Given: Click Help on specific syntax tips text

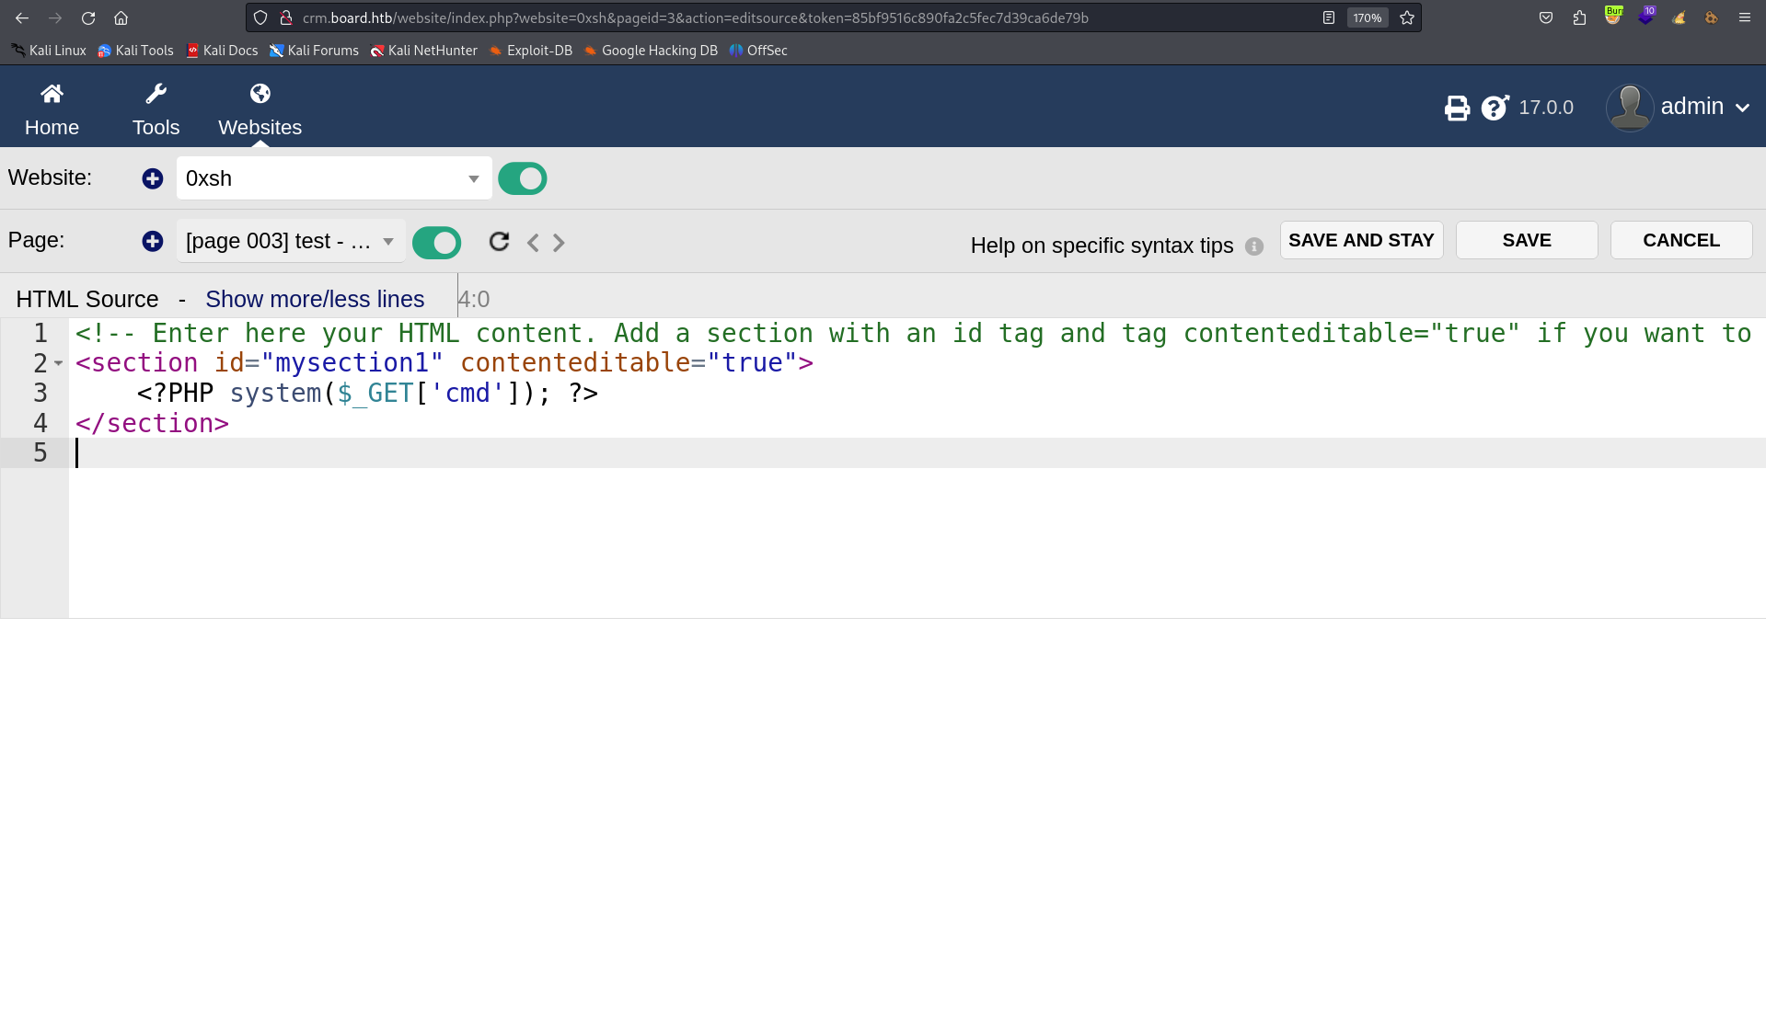Looking at the screenshot, I should pos(1102,246).
